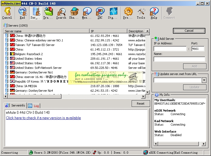
Task: Click the My Info icon
Action: tap(157, 95)
